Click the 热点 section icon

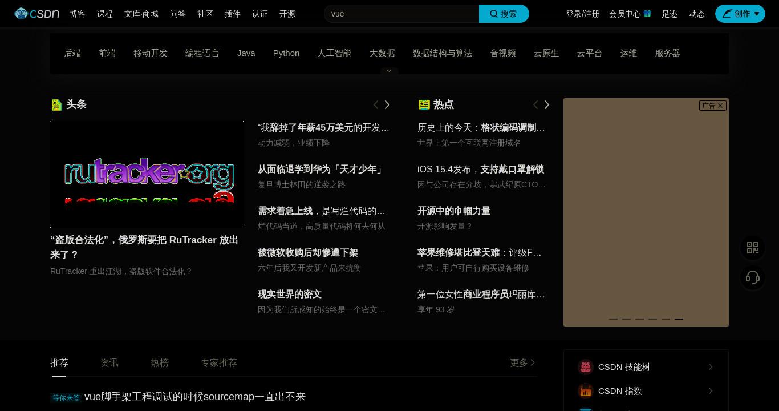[x=424, y=104]
